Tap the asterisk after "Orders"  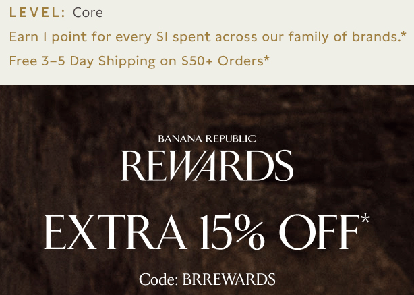pos(267,59)
